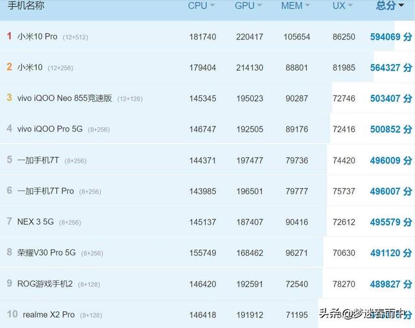Sort by the MEM column header
This screenshot has width=415, height=328.
296,6
